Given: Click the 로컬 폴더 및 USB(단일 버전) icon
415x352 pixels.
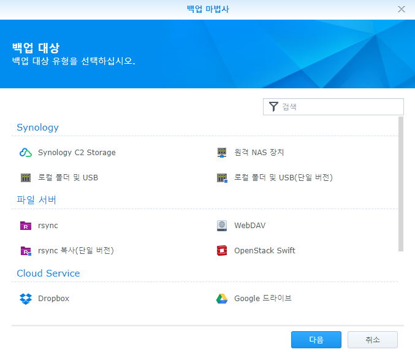Looking at the screenshot, I should (x=222, y=178).
